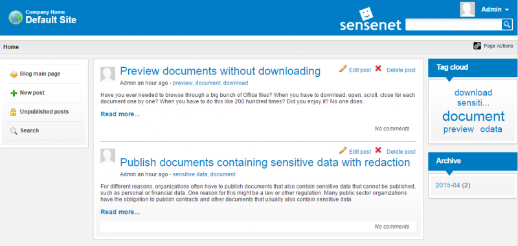This screenshot has width=518, height=246.
Task: Click Read more on the Preview documents post
Action: 120,114
